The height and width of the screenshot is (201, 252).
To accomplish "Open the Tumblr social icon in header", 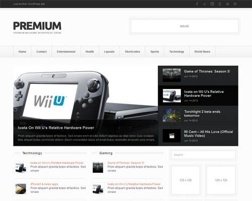I will pyautogui.click(x=220, y=4).
